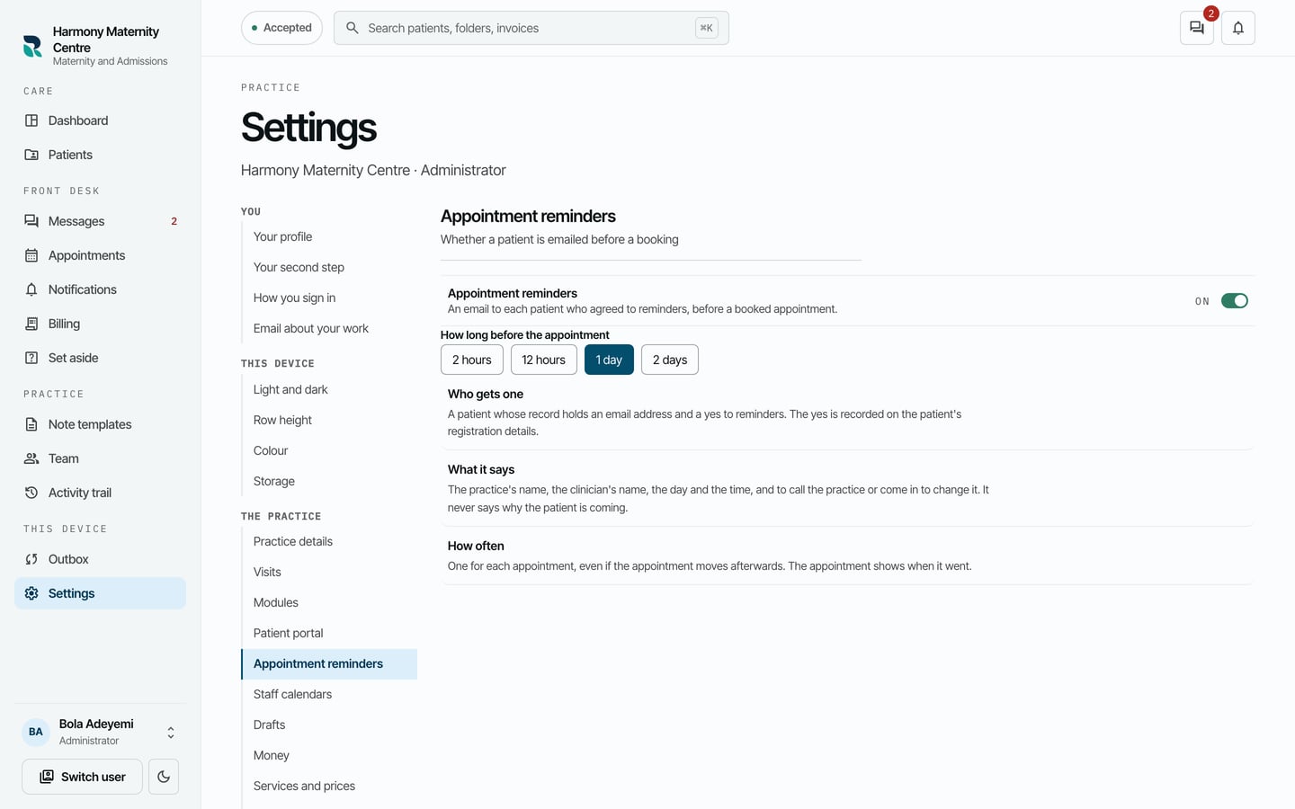Click the Patients folder icon
This screenshot has height=809, width=1295.
point(31,155)
